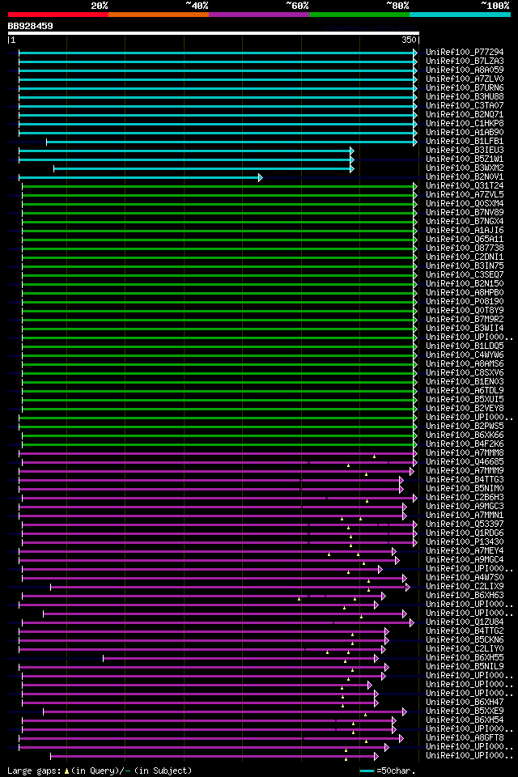Click UniRef100_B4F2K6 hit name

465,444
